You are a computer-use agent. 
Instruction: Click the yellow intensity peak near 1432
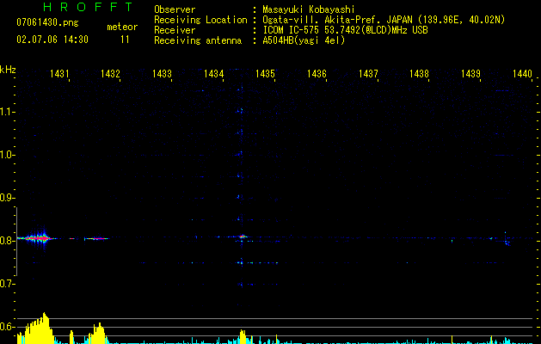tap(98, 334)
